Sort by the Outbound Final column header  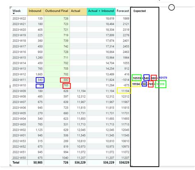(x=56, y=11)
